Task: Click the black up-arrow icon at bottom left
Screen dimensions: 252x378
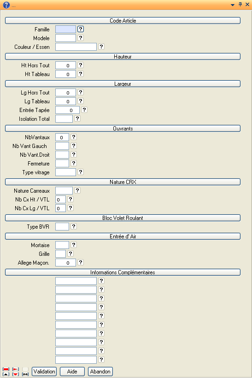Action: coord(6,374)
